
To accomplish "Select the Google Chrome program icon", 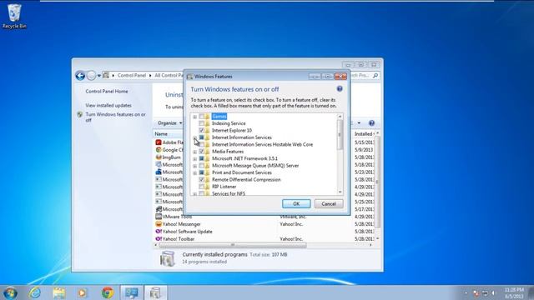I will tap(159, 150).
